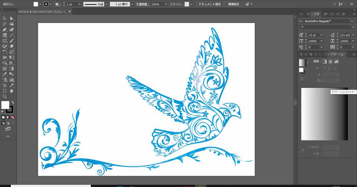This screenshot has width=357, height=187.
Task: Enable Draw Normal mode
Action: tap(3, 123)
